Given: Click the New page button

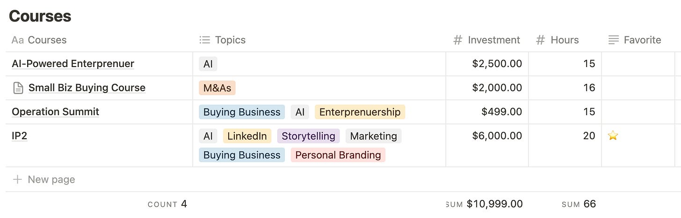Looking at the screenshot, I should coord(51,179).
